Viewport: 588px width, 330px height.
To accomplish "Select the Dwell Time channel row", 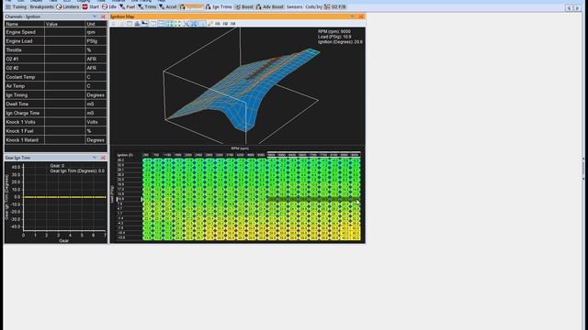I will [55, 104].
